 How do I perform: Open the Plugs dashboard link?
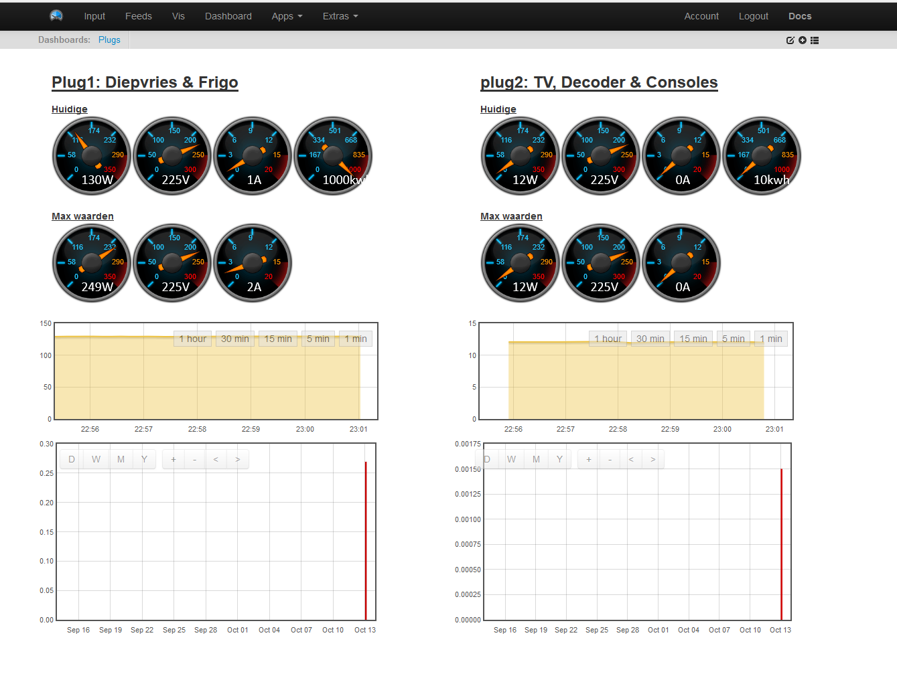coord(109,39)
